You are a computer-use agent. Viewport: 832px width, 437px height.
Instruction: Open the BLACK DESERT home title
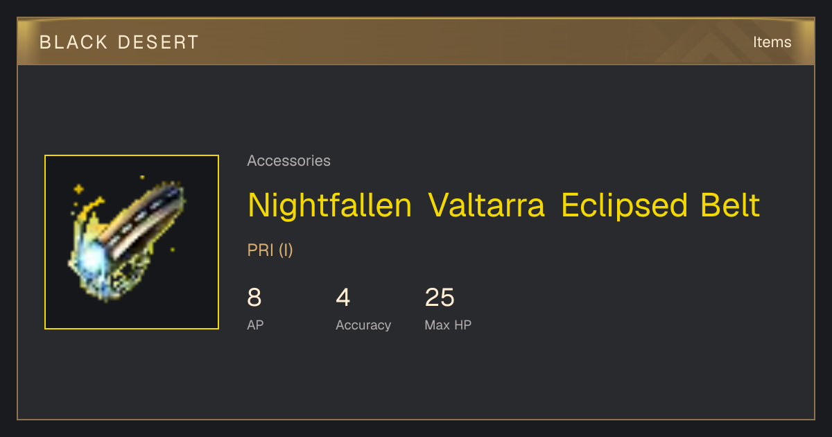(x=119, y=42)
